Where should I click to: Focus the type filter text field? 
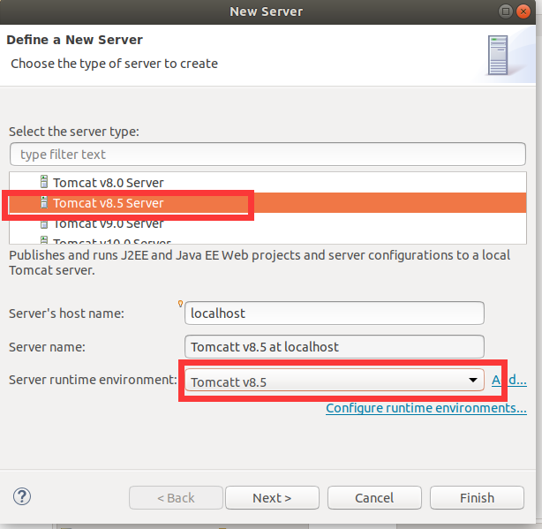(x=267, y=155)
